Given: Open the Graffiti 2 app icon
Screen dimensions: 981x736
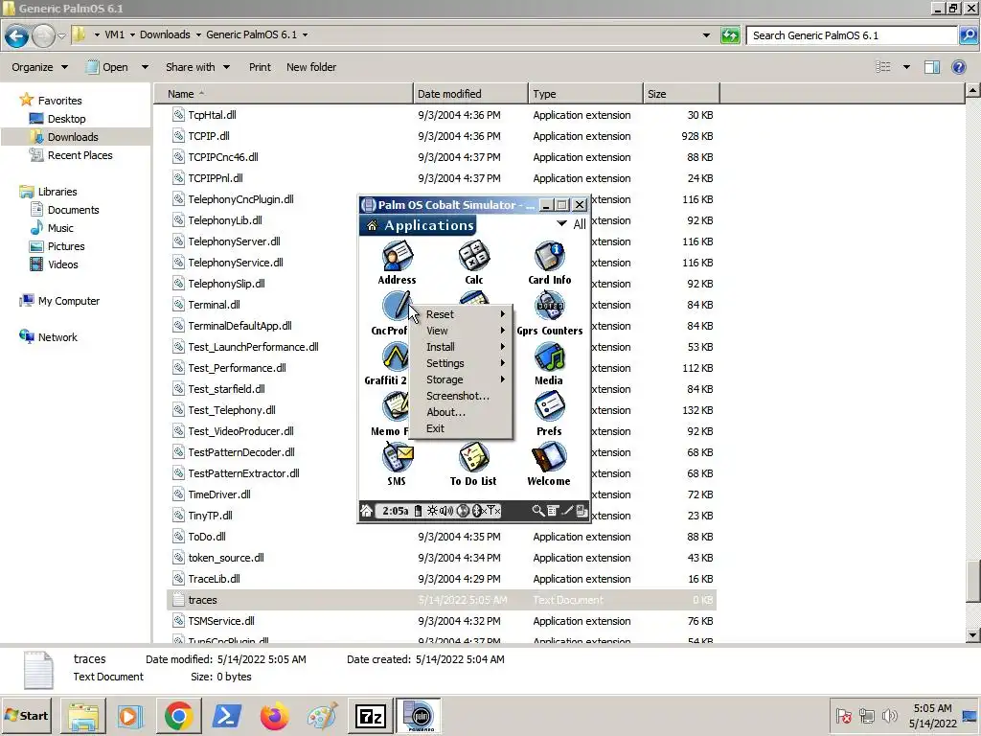Looking at the screenshot, I should coord(387,364).
